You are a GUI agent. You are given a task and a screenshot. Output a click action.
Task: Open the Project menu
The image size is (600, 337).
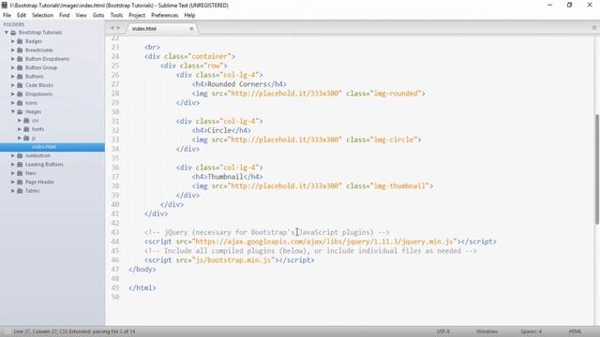coord(137,15)
